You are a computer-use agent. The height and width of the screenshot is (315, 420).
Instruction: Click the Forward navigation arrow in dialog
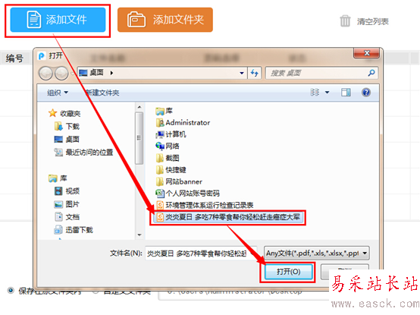61,73
